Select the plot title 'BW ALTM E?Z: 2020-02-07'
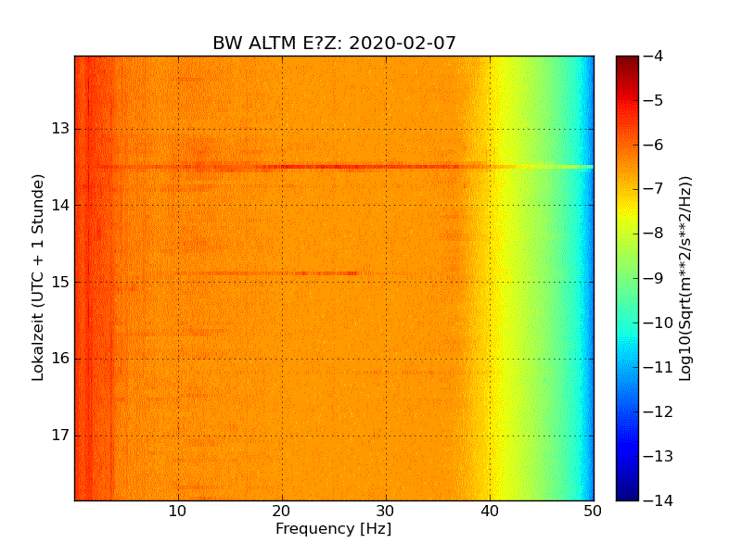This screenshot has width=742, height=556. [x=334, y=43]
